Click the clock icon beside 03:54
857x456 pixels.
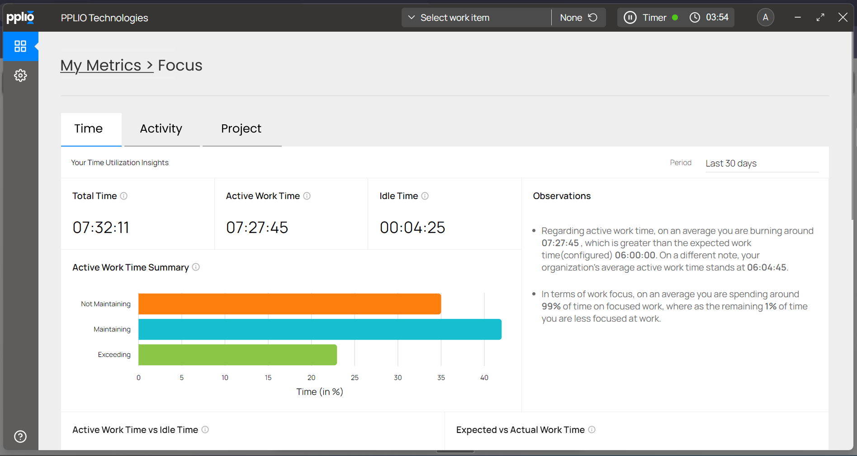(695, 17)
